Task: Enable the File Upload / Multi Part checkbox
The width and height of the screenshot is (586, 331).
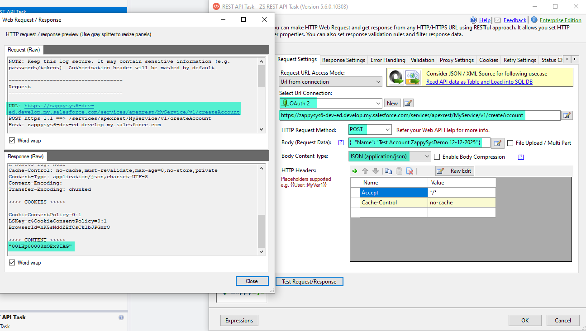Action: click(510, 143)
